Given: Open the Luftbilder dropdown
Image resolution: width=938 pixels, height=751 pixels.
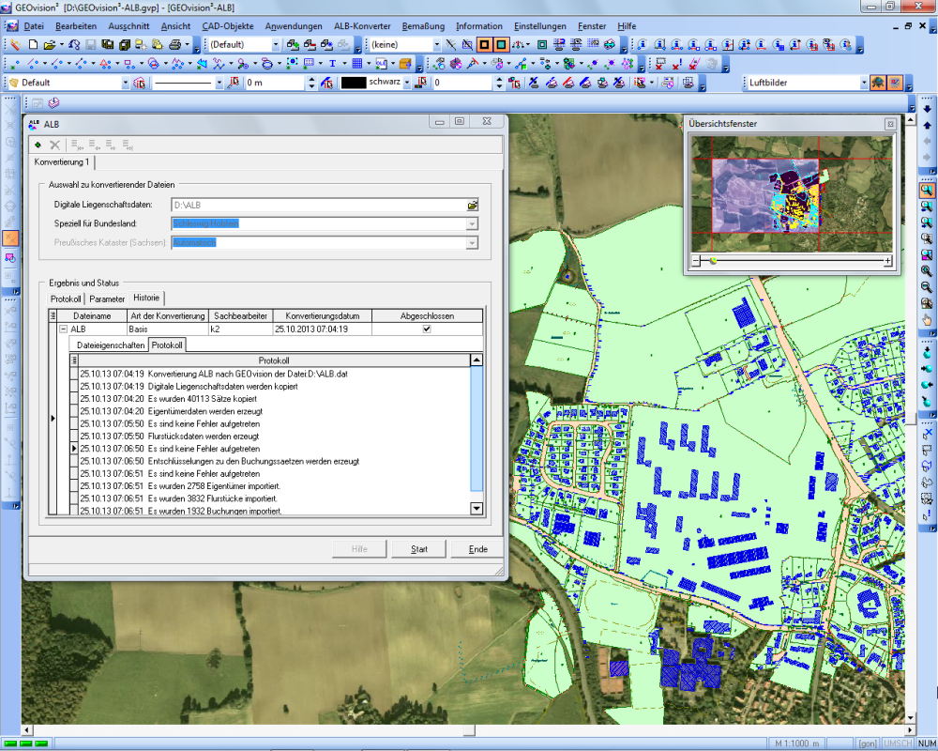Looking at the screenshot, I should coord(863,83).
